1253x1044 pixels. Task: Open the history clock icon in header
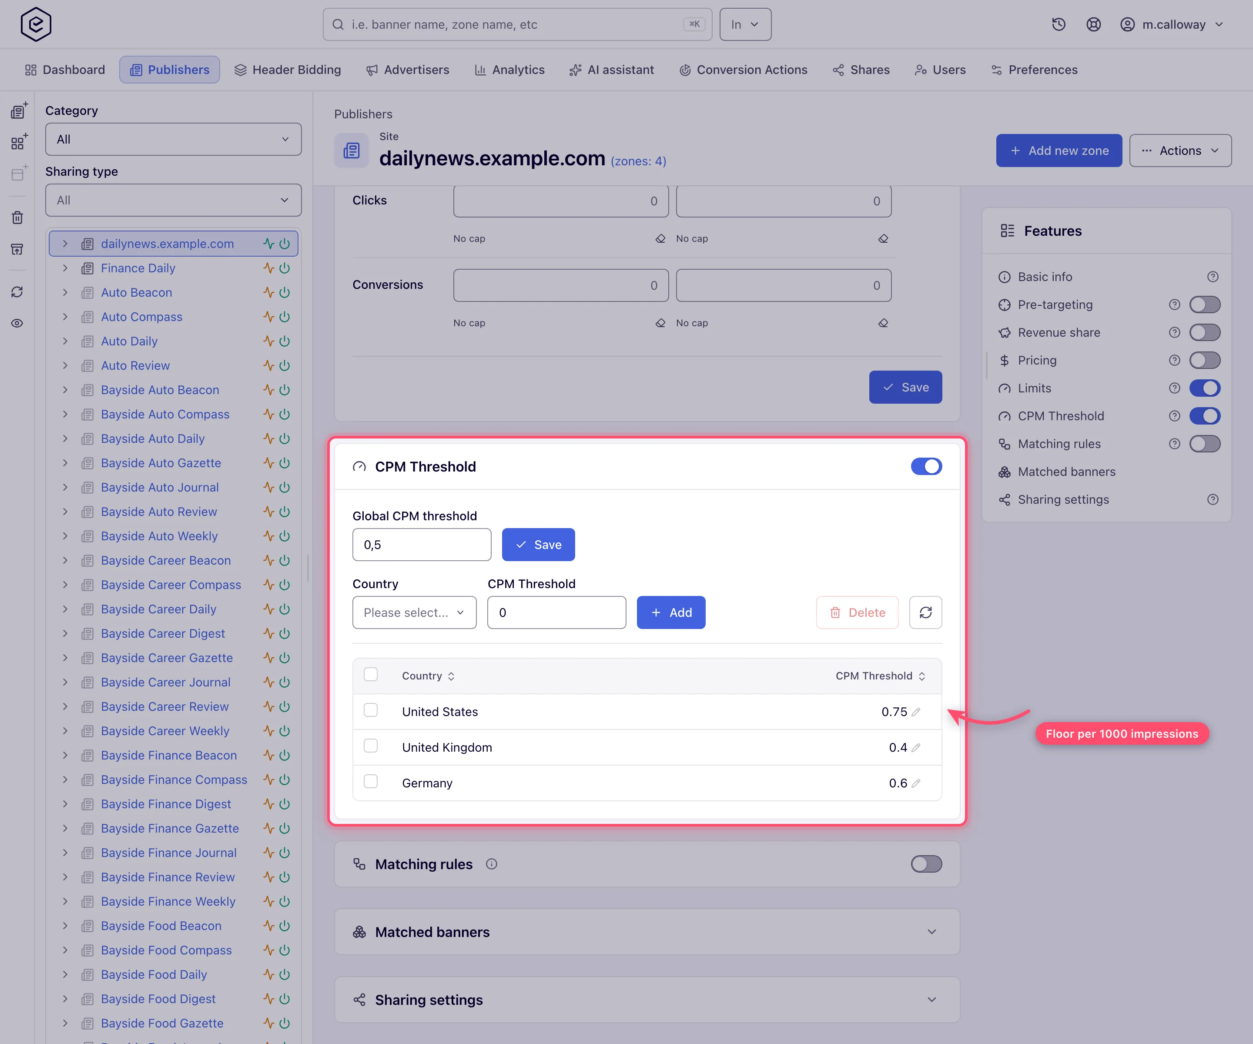coord(1059,24)
